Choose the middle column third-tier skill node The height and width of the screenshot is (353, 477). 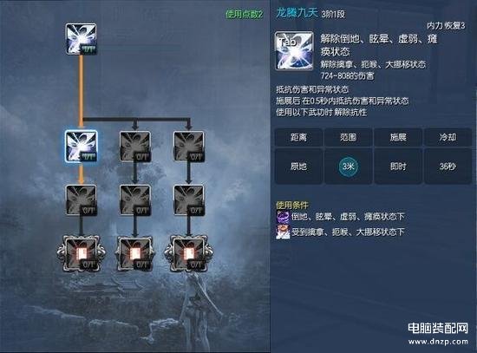[x=134, y=200]
